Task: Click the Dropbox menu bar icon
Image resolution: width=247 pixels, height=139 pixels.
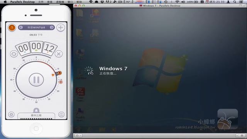Action: pyautogui.click(x=102, y=2)
